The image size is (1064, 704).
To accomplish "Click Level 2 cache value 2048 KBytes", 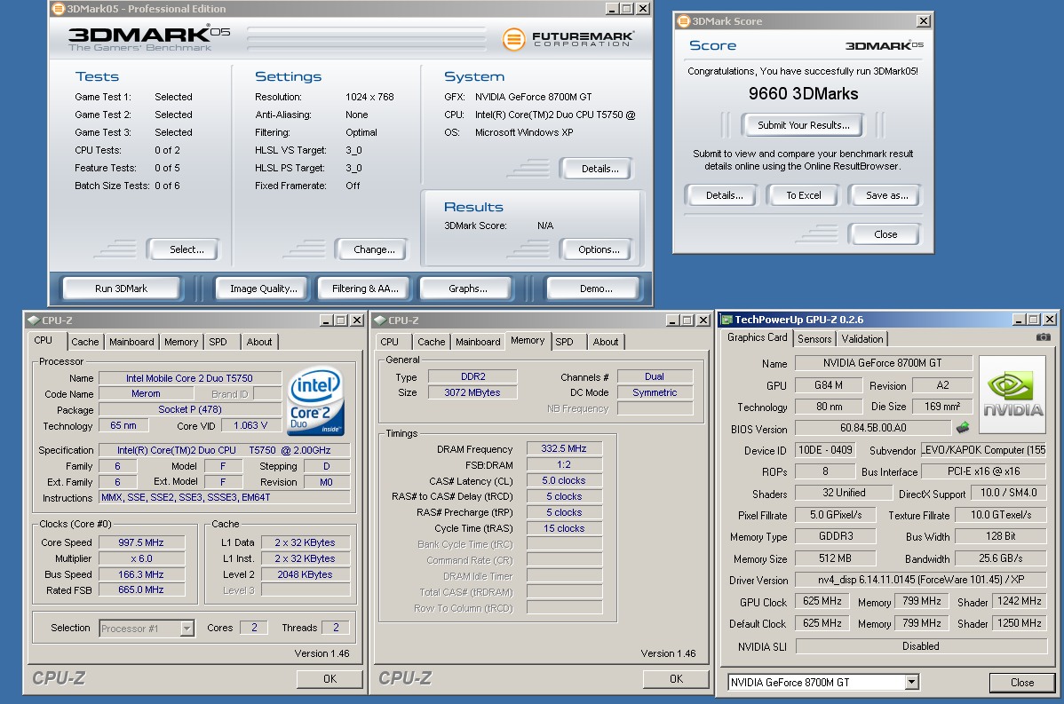I will (305, 574).
